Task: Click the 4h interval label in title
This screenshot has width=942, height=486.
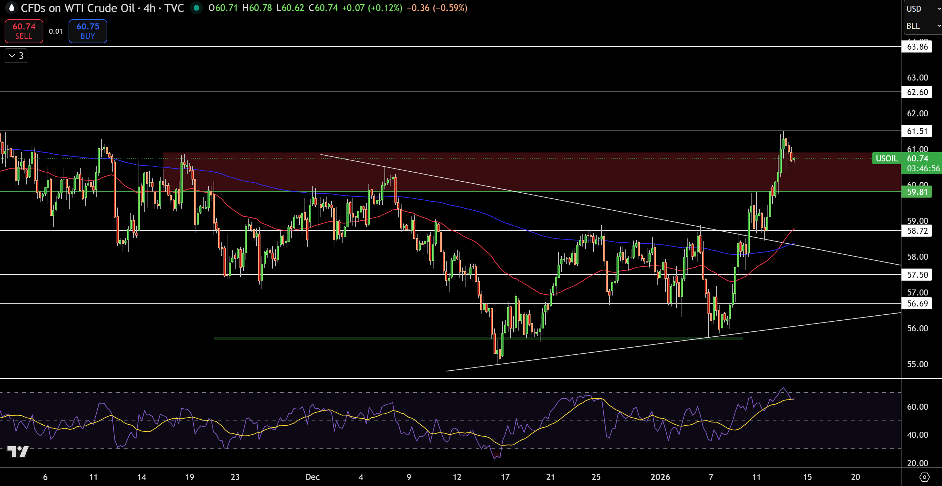Action: point(149,8)
